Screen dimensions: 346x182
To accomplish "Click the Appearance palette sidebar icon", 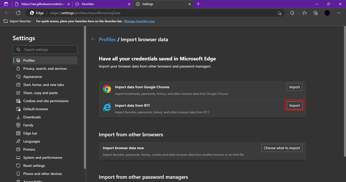I will 18,77.
